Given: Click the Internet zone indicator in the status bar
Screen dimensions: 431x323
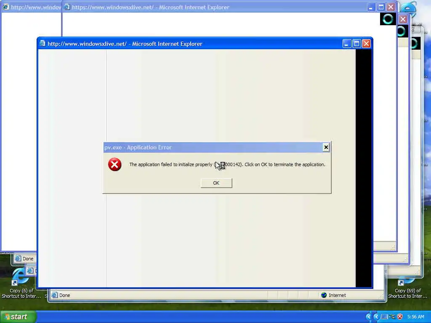Looking at the screenshot, I should [x=333, y=295].
